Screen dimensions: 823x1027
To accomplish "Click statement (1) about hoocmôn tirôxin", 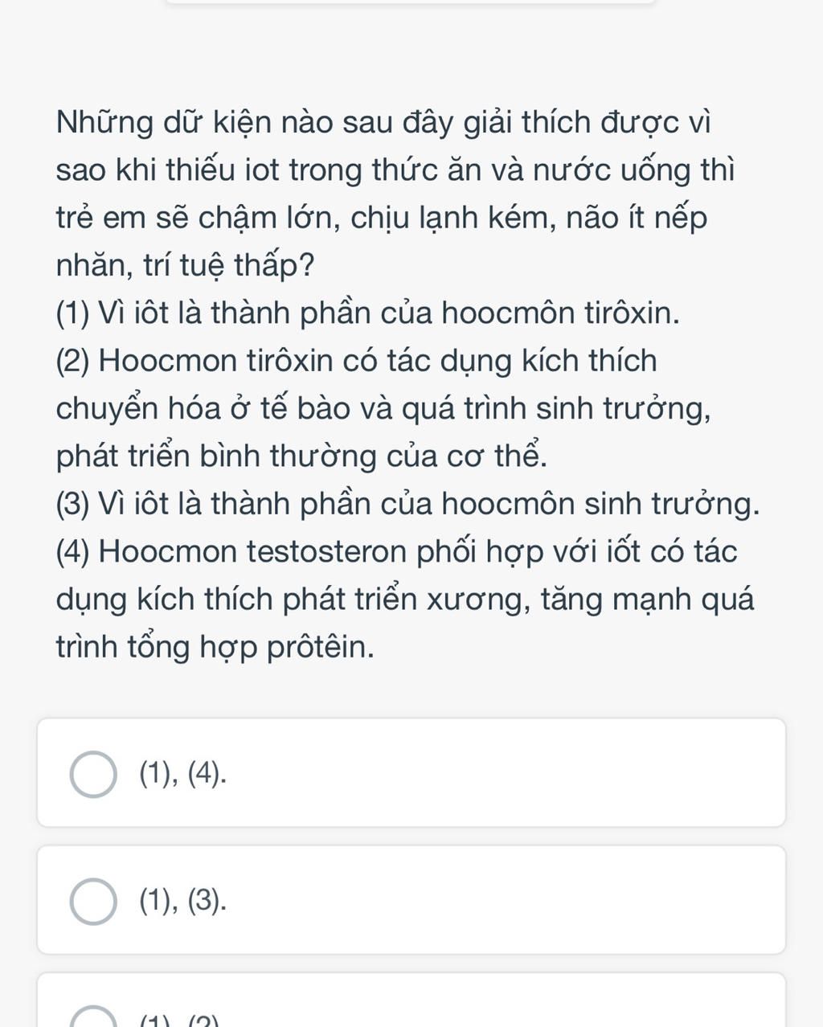I will pos(368,313).
